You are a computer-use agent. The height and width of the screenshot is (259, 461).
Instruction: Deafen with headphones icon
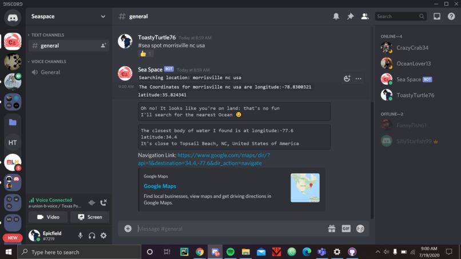coord(92,236)
